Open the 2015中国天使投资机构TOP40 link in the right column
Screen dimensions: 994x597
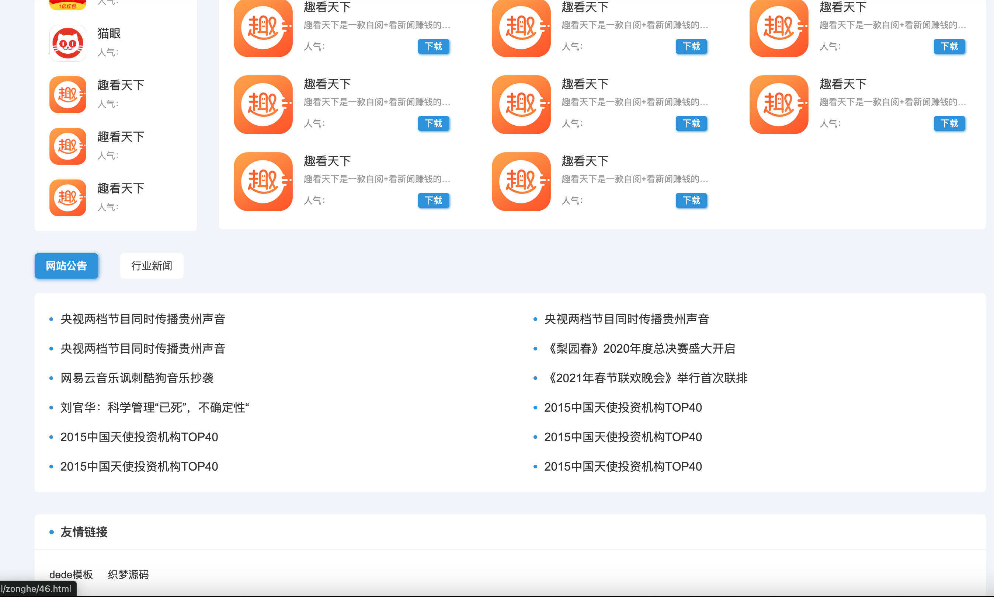623,408
